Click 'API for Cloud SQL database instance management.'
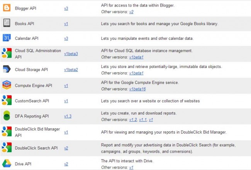The height and width of the screenshot is (170, 251). pyautogui.click(x=147, y=51)
